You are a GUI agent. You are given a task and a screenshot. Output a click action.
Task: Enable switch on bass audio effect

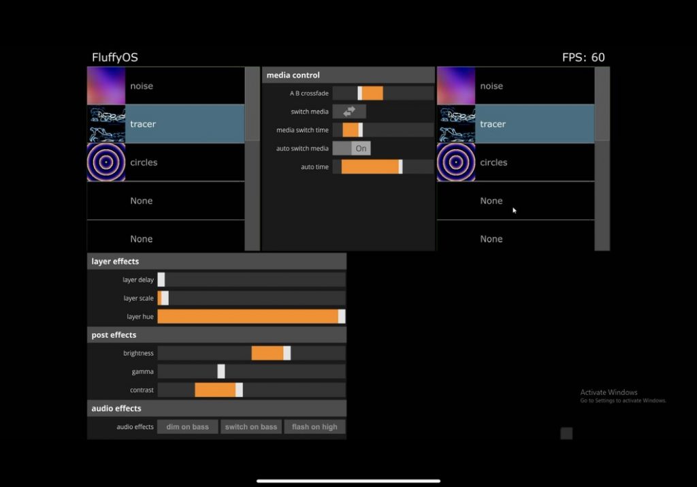pos(251,427)
